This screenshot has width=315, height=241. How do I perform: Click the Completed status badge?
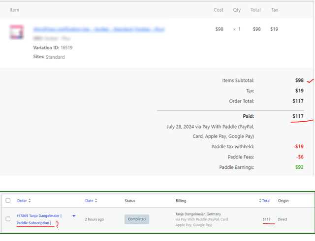tap(137, 219)
